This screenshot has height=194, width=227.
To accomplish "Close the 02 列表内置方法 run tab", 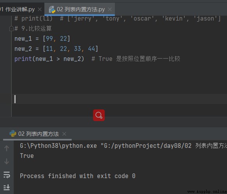I will pyautogui.click(x=64, y=134).
